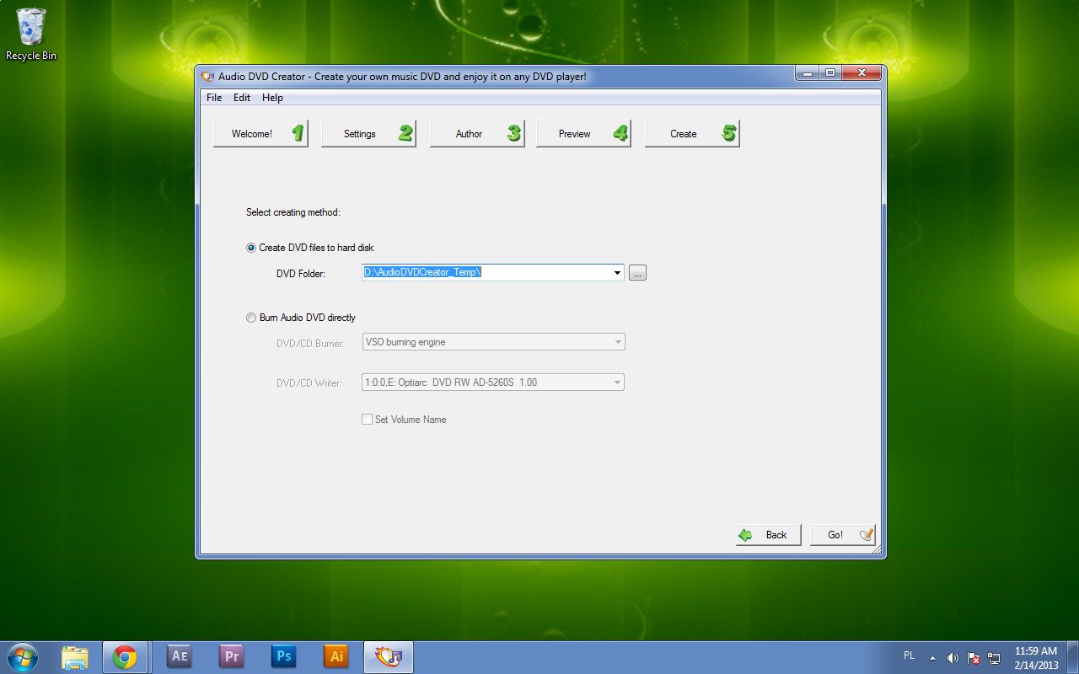Go to Settings step 2
The image size is (1079, 674).
click(368, 133)
